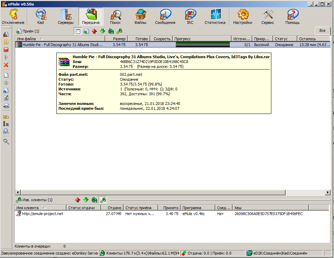Viewport: 334px width, 258px height.
Task: Click the find related files icon
Action: 6,132
